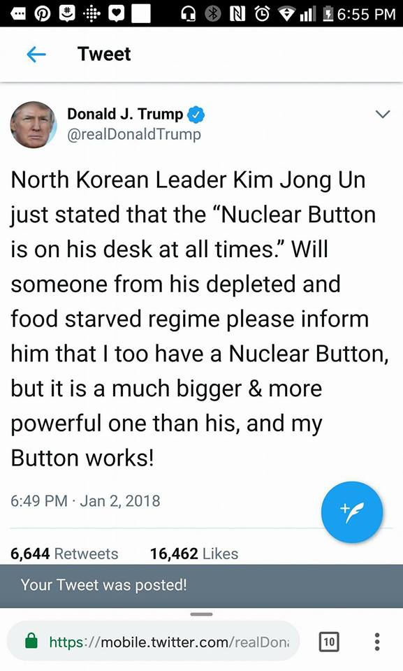The height and width of the screenshot is (671, 403).
Task: Open the browser three-dot menu
Action: click(376, 642)
